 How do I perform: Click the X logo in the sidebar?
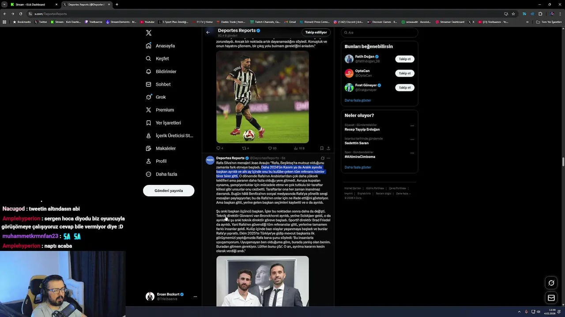(149, 33)
